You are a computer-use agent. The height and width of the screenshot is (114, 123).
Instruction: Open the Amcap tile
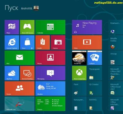coord(116,58)
